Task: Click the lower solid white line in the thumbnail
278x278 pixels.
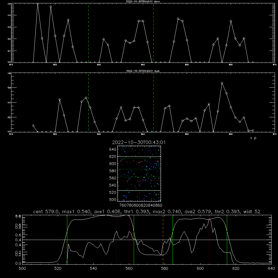Action: point(139,190)
